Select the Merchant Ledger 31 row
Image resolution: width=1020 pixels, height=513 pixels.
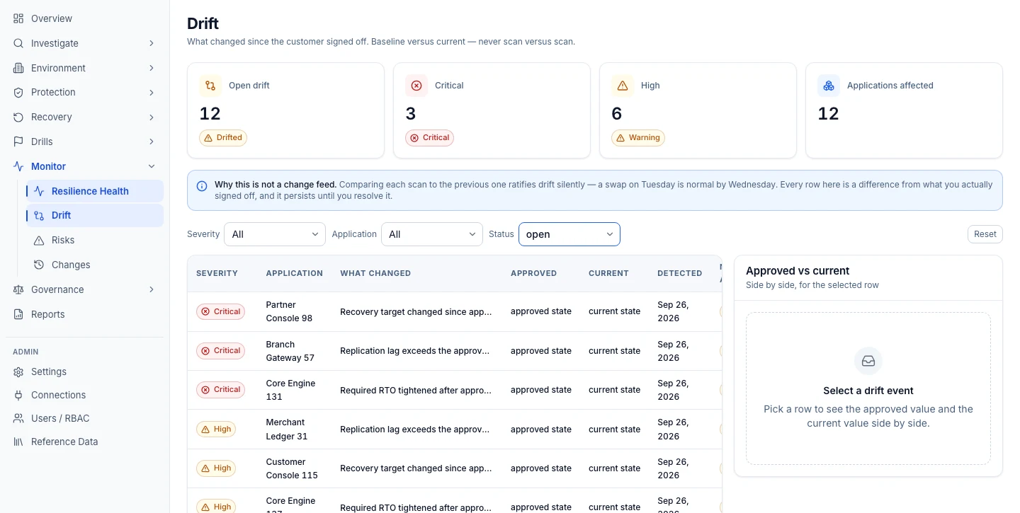455,429
